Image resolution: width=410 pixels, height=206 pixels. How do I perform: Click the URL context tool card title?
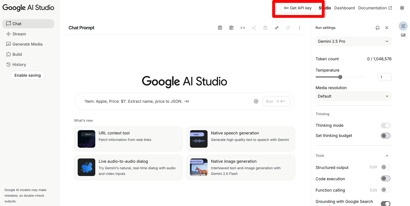tap(114, 133)
